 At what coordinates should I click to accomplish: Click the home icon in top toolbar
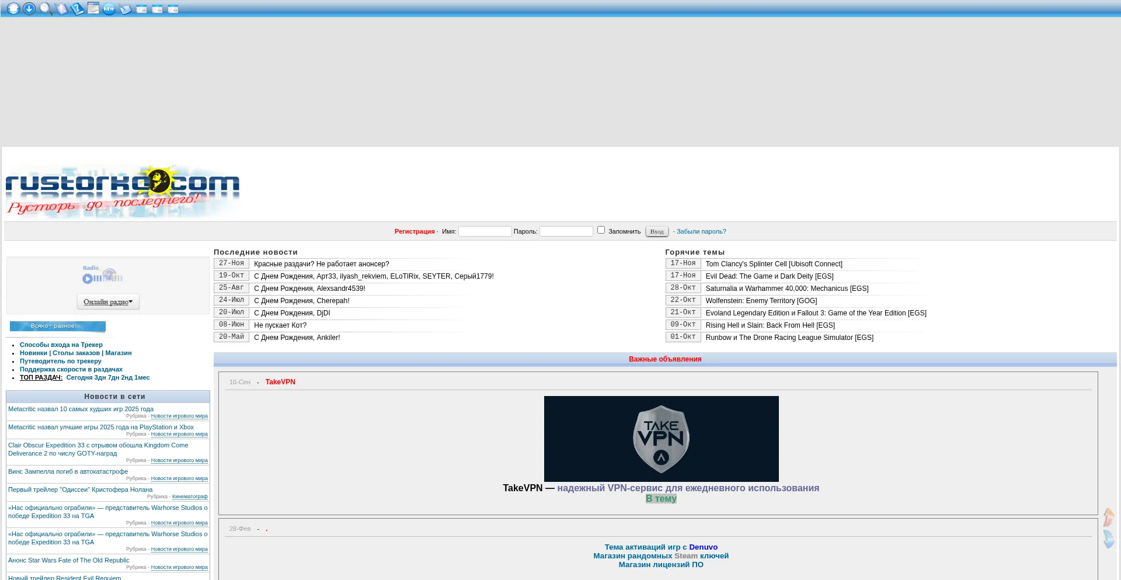tap(13, 9)
